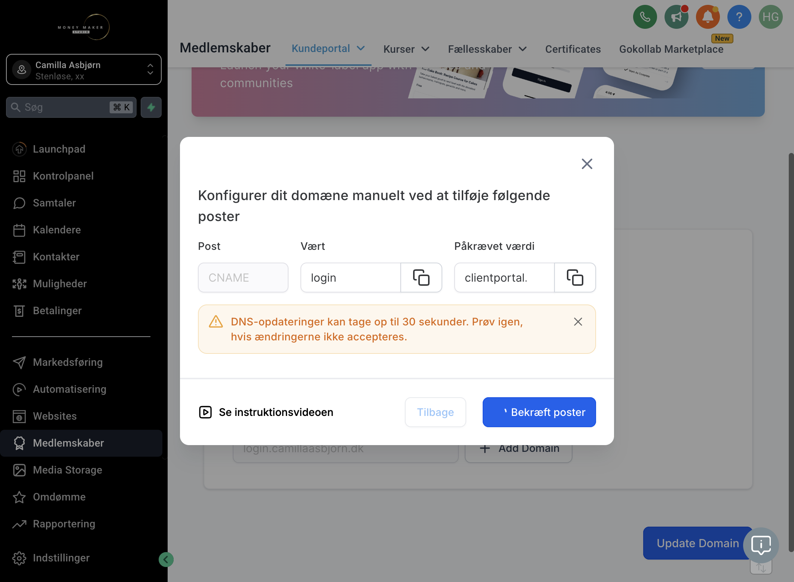Open Indstillinger settings in sidebar
794x582 pixels.
81,558
